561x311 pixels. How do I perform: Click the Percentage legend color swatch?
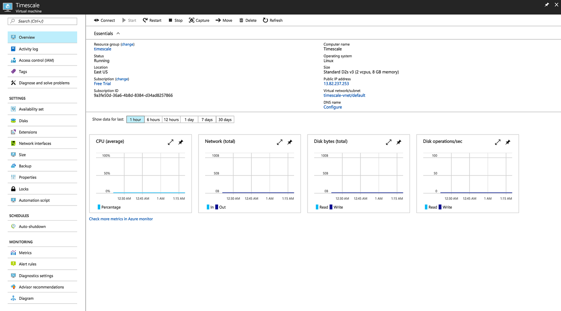pos(99,207)
